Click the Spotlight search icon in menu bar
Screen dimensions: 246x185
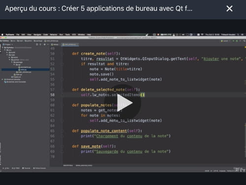tap(238, 34)
